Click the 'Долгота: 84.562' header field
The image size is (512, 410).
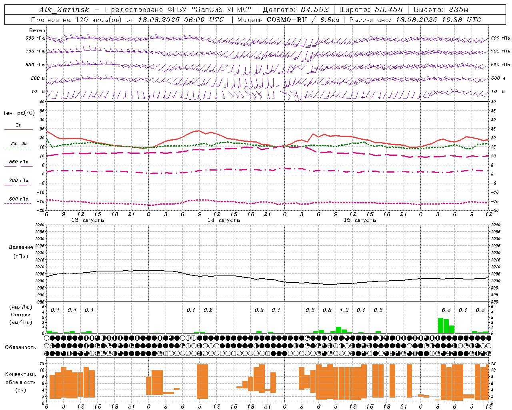296,10
